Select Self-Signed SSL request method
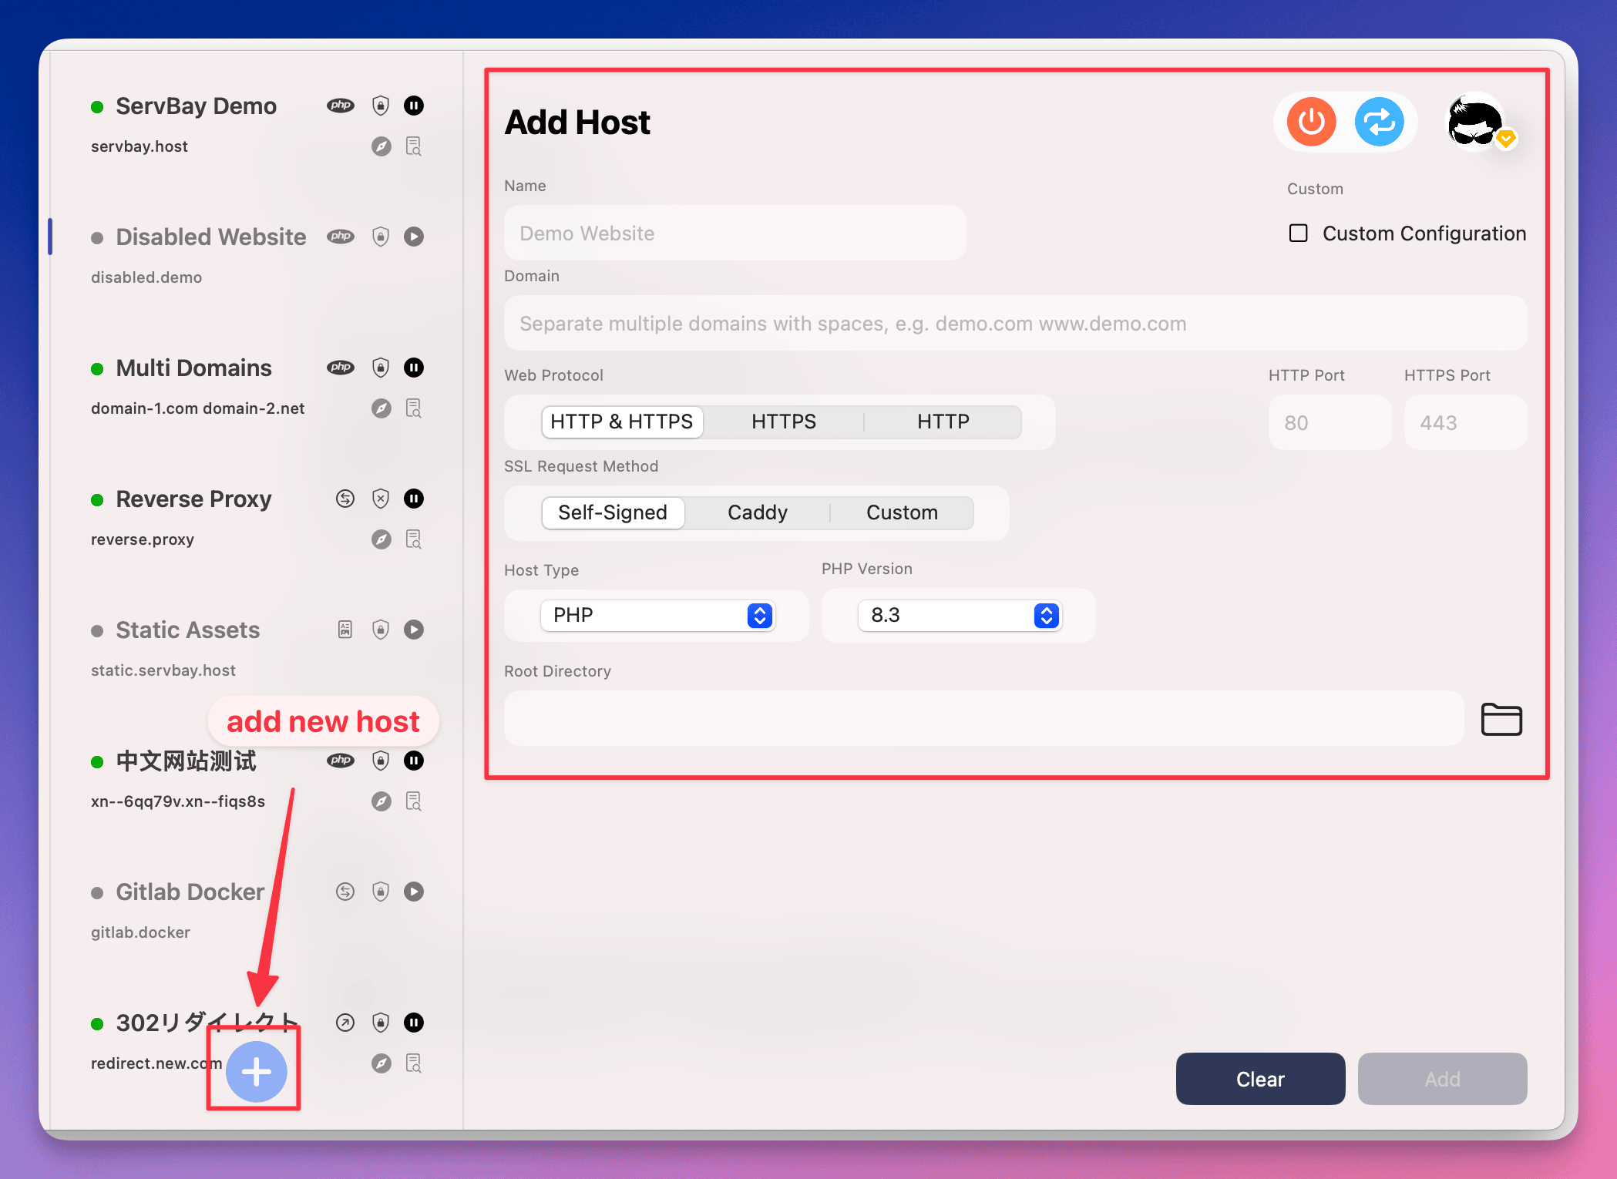 pyautogui.click(x=610, y=511)
